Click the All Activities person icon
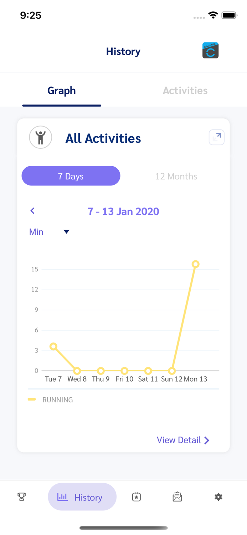The height and width of the screenshot is (535, 247). 40,137
